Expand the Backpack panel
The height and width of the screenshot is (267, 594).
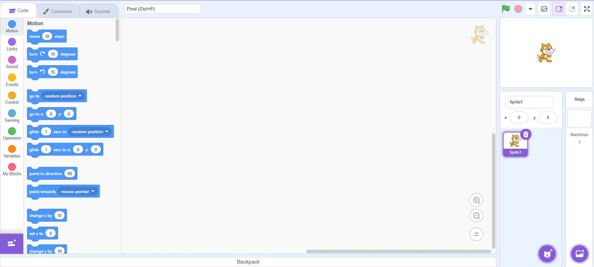(x=248, y=262)
